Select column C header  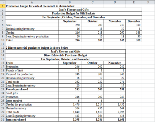[92, 2]
